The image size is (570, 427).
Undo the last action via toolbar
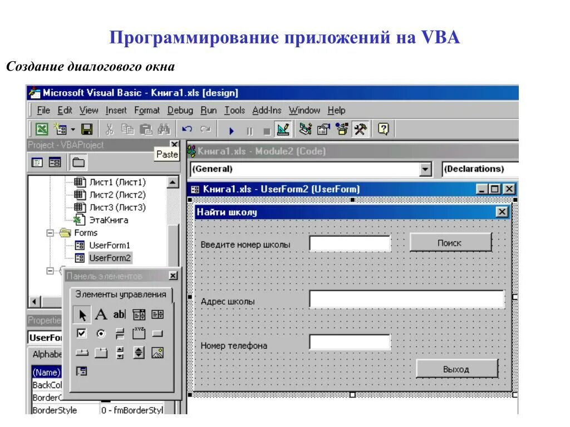187,129
